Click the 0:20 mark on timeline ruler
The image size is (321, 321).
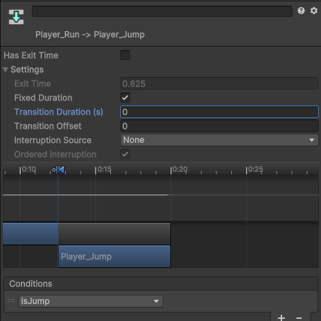tap(179, 169)
